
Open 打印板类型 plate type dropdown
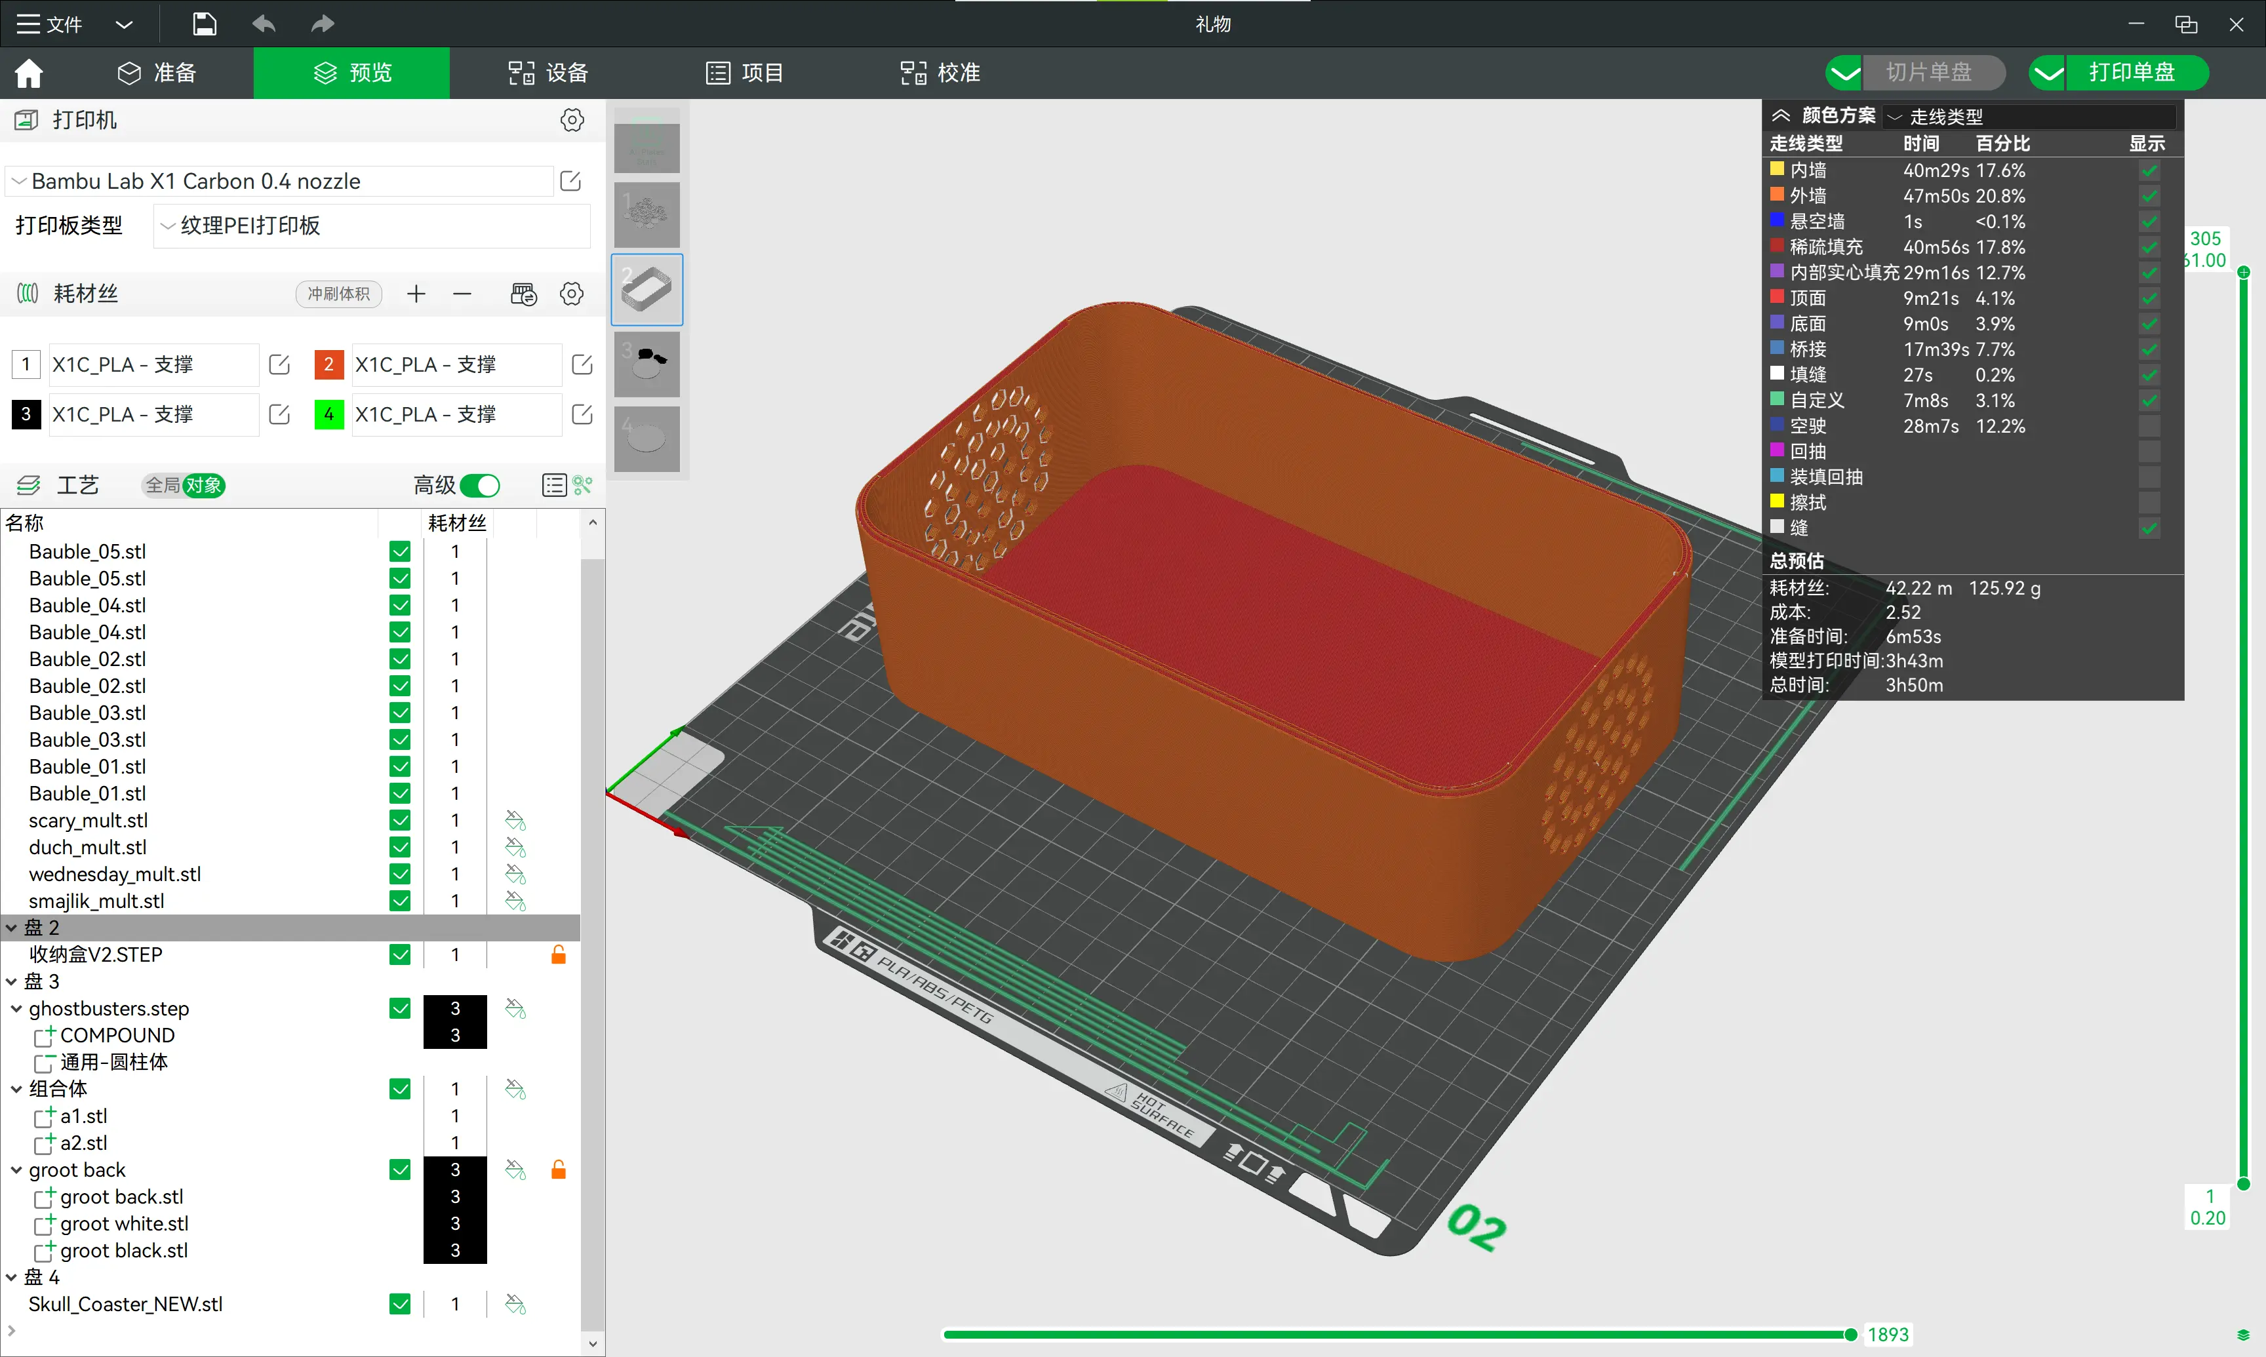click(x=371, y=226)
